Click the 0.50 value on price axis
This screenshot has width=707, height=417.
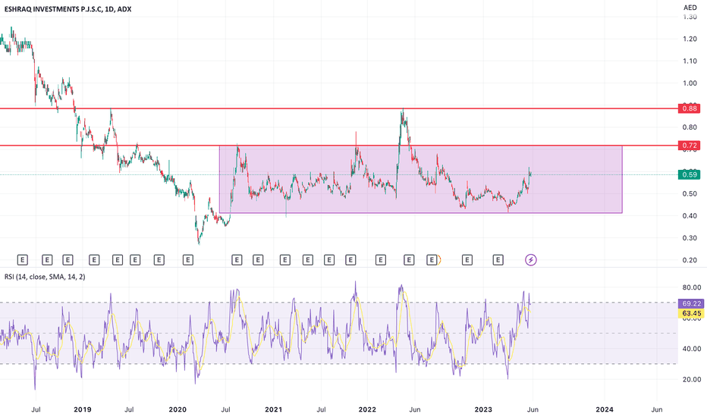coord(690,194)
